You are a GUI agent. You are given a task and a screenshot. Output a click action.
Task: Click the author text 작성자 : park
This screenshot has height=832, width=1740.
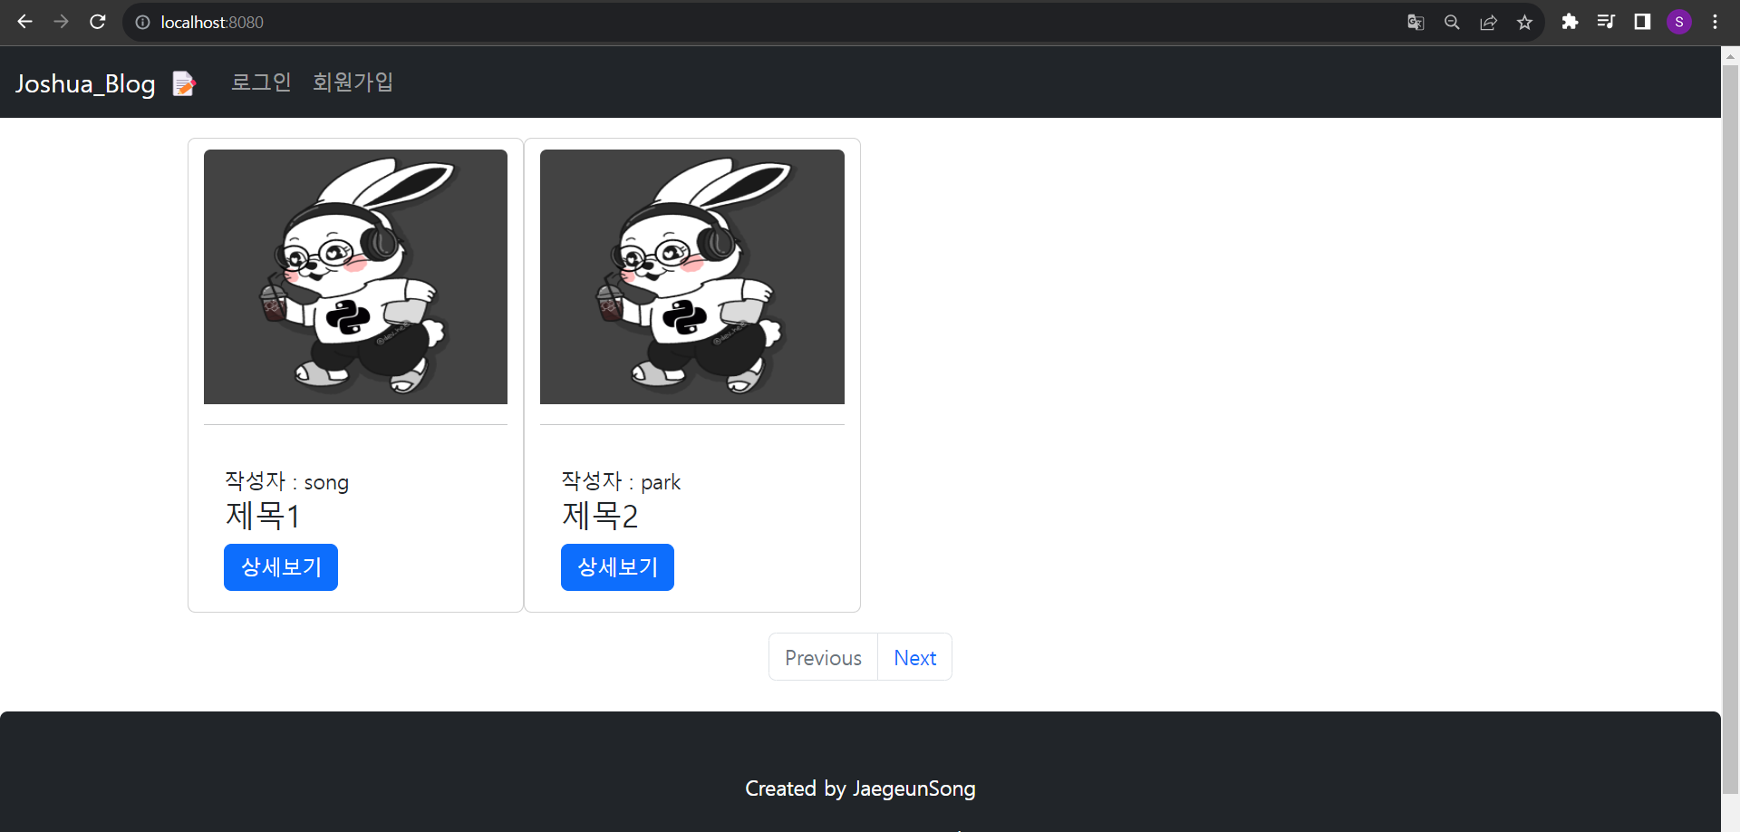(x=621, y=481)
